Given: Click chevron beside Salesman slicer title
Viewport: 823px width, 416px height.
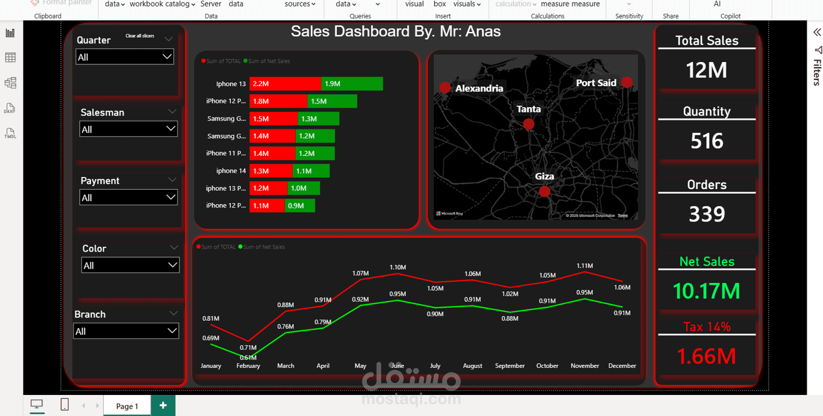Looking at the screenshot, I should [x=172, y=111].
